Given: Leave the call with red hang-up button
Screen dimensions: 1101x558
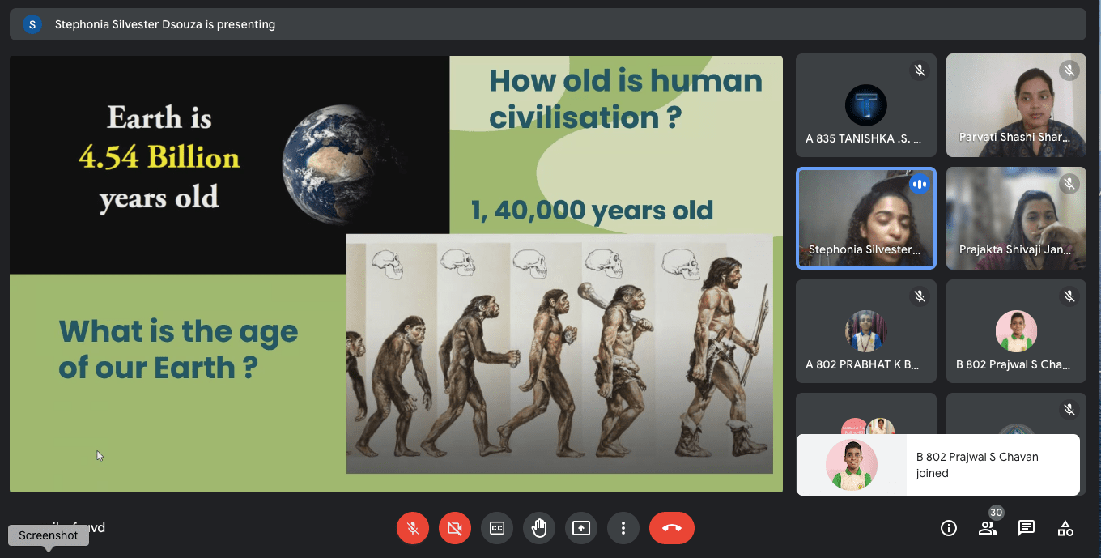Looking at the screenshot, I should point(672,528).
